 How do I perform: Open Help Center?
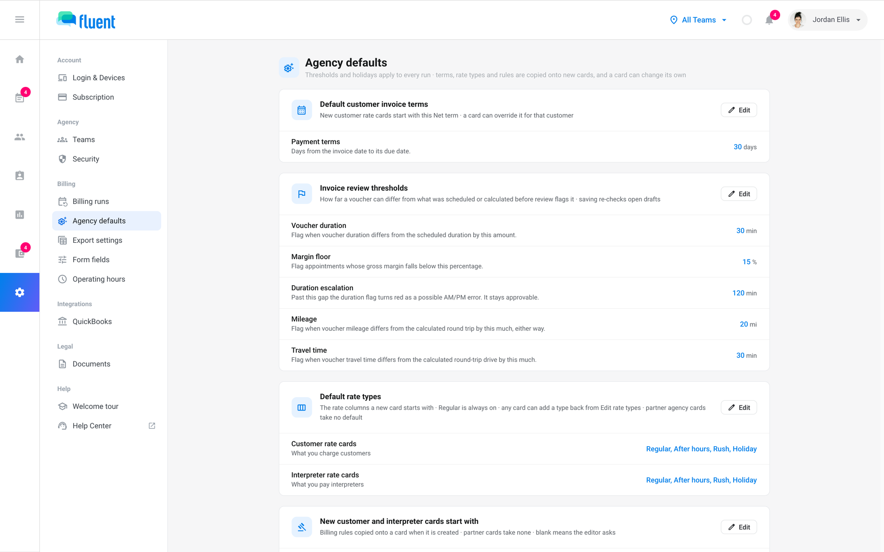coord(106,426)
